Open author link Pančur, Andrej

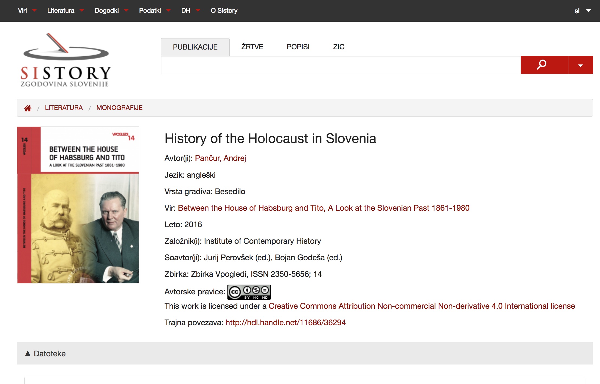[x=221, y=158]
